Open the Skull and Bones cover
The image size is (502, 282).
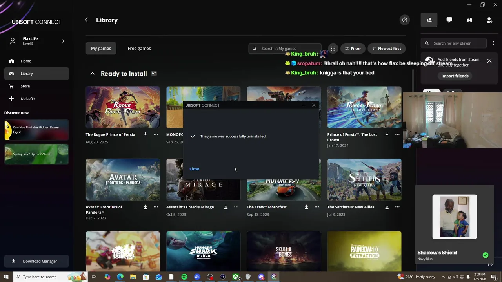click(x=284, y=251)
